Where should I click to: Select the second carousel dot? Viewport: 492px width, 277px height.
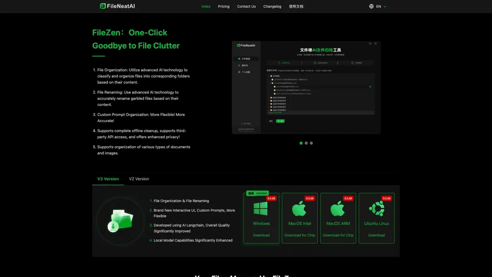click(x=306, y=143)
